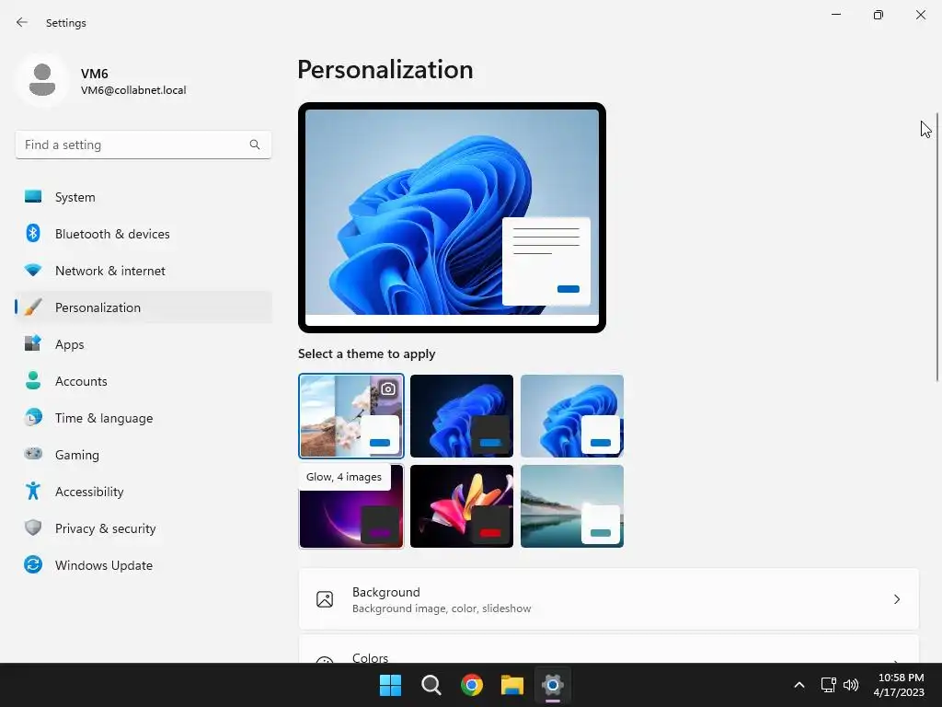Click the System monitor icon in sidebar

(x=33, y=197)
